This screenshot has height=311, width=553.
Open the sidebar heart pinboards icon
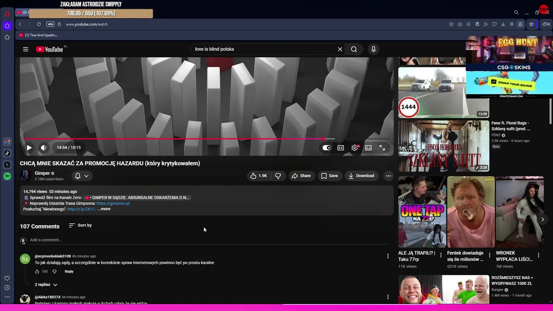pos(7,279)
